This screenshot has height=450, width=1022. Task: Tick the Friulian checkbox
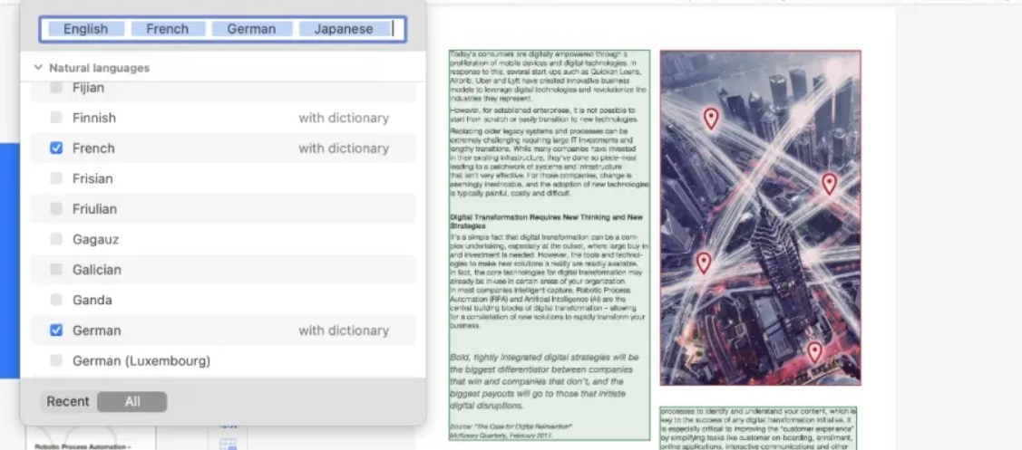[56, 209]
